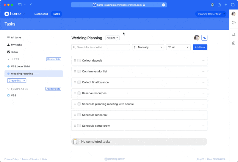Open the notifications bell in right sidebar
This screenshot has height=162, width=238.
tap(234, 34)
